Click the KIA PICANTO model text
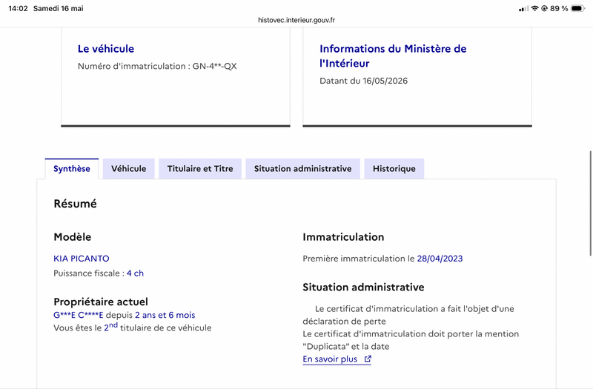Viewport: 593px width, 389px height. click(x=82, y=259)
